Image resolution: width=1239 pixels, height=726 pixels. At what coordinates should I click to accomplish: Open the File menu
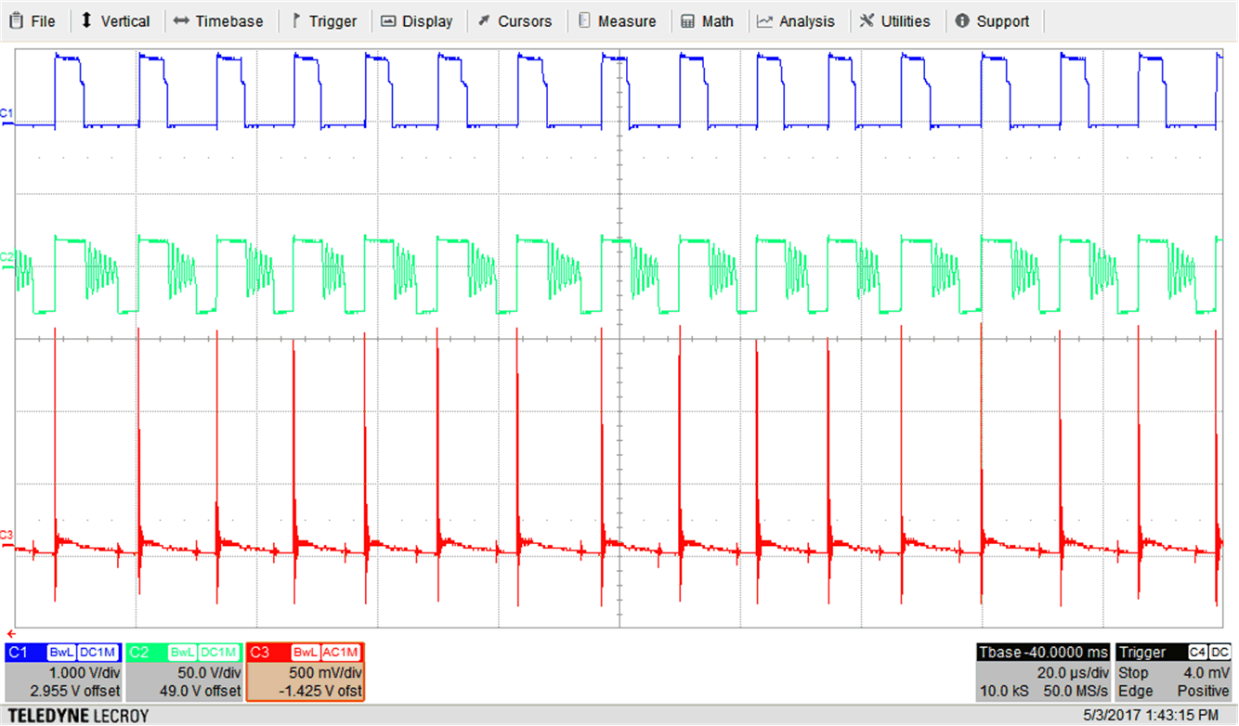click(33, 20)
